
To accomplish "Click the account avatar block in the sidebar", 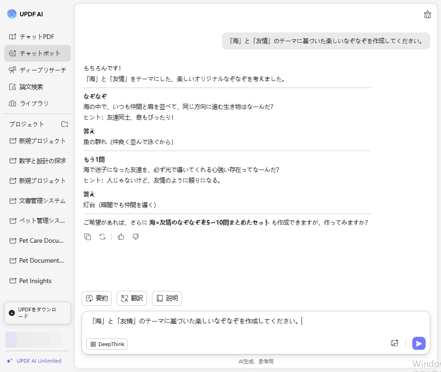I will coord(34,340).
